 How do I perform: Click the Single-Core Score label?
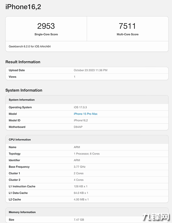(x=46, y=34)
